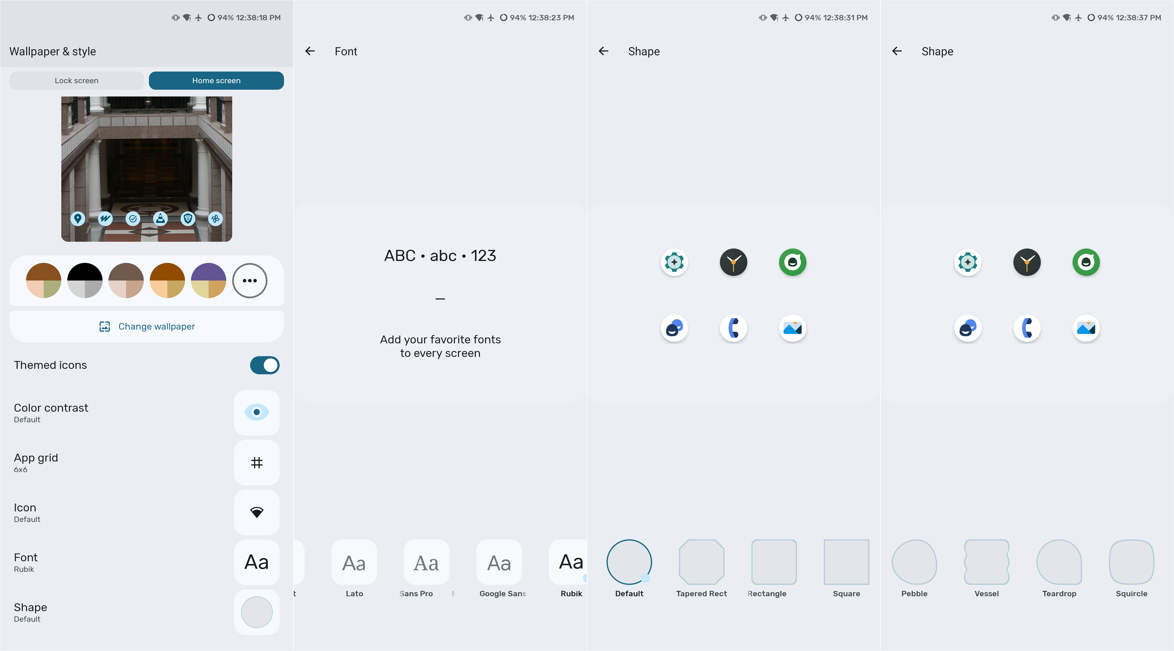Pick the purple and tan color swatch
The width and height of the screenshot is (1174, 651).
coord(208,281)
